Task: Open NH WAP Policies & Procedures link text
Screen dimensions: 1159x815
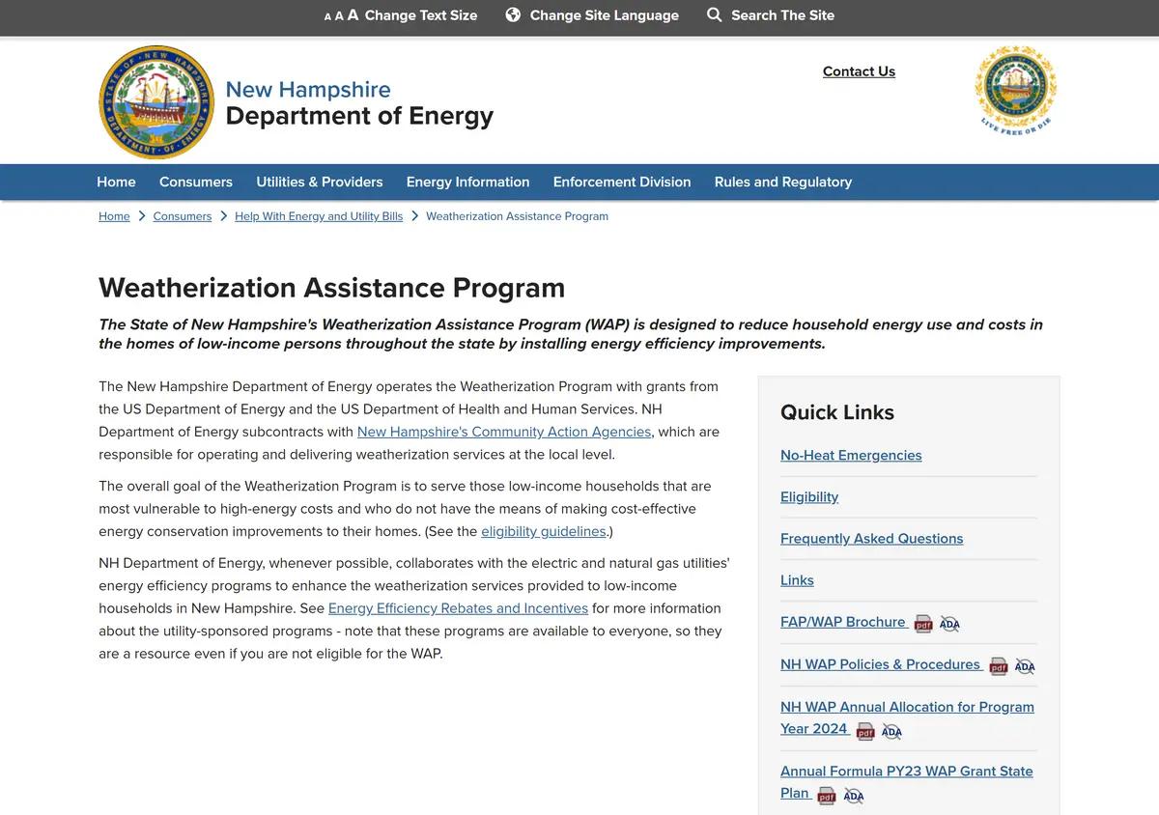Action: (881, 664)
